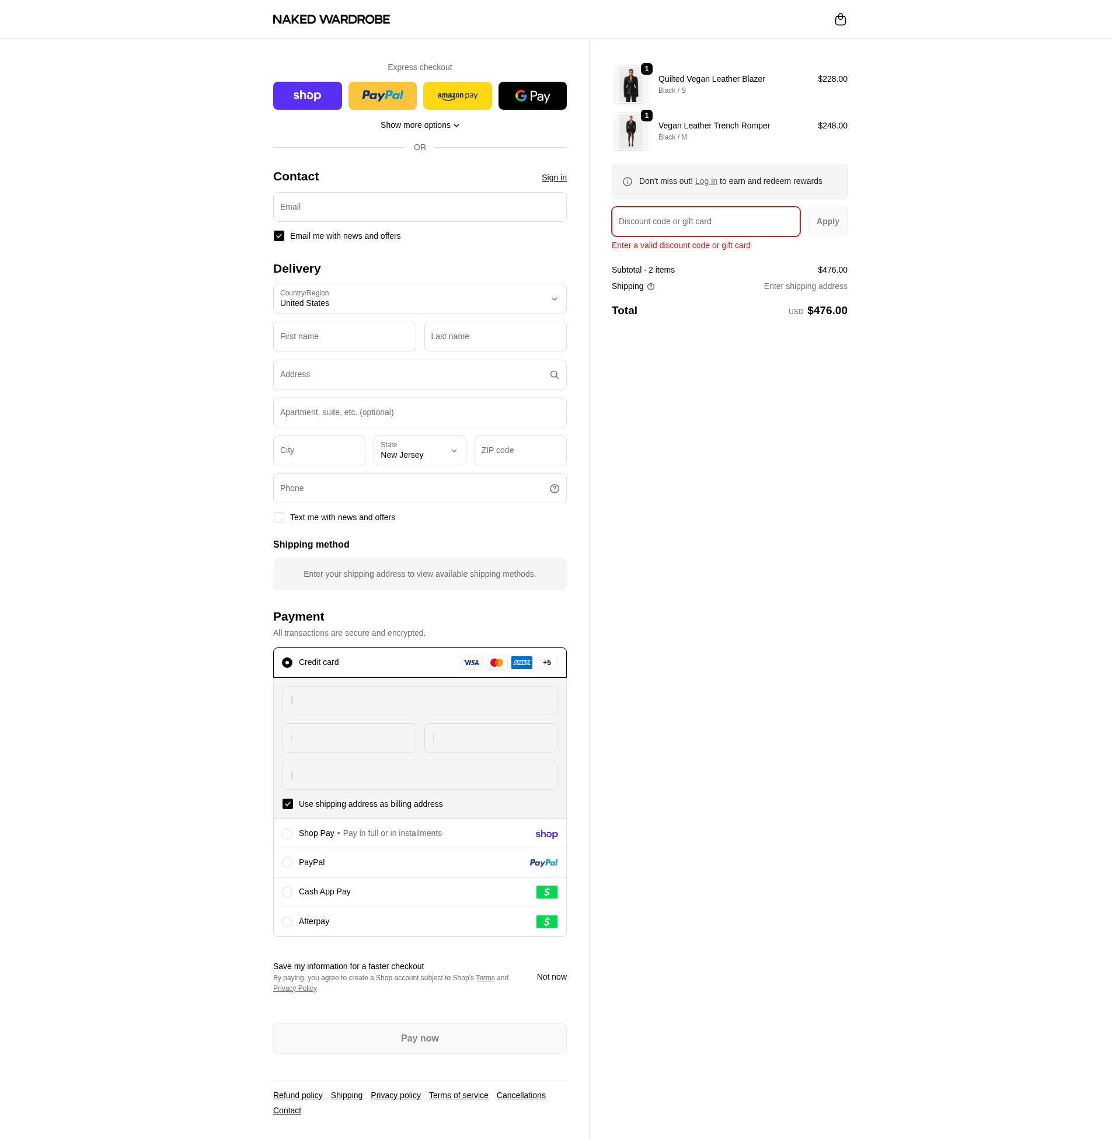Open the Country/Region dropdown
This screenshot has width=1112, height=1139.
[419, 298]
